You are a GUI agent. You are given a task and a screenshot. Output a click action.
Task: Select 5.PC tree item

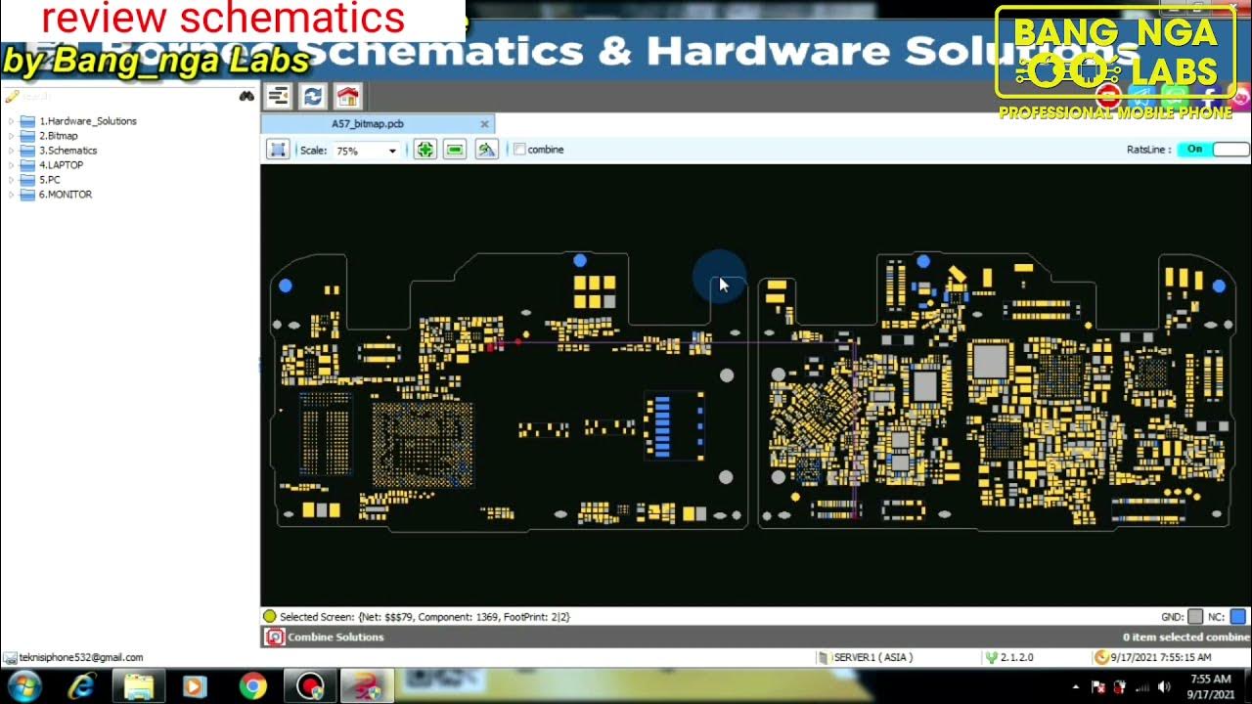coord(49,180)
